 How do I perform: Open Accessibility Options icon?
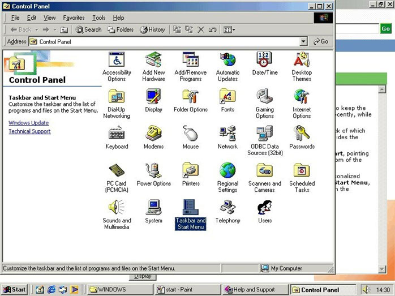coord(117,59)
